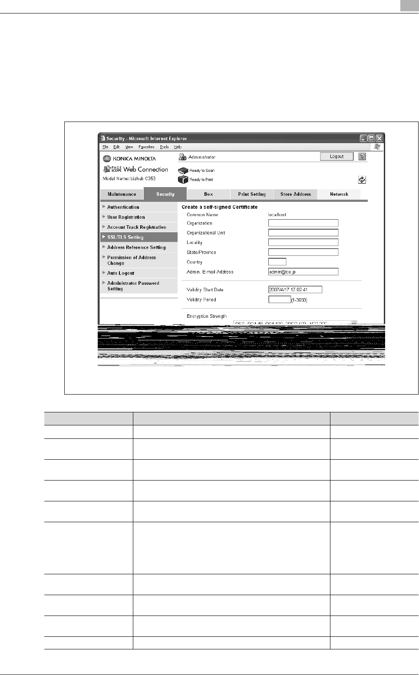Image resolution: width=419 pixels, height=675 pixels.
Task: Click the Model Name: bizhub C353 text
Action: click(129, 178)
